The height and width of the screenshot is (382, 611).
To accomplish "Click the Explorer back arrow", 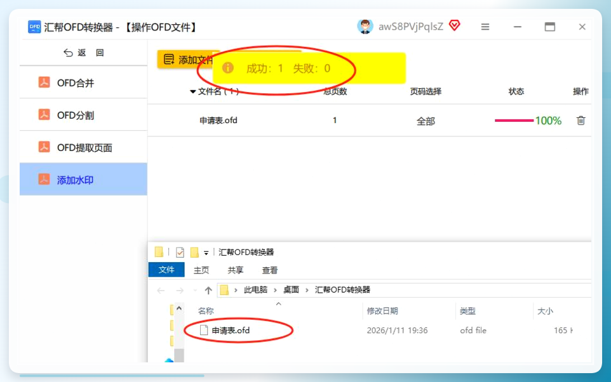I will pos(161,291).
